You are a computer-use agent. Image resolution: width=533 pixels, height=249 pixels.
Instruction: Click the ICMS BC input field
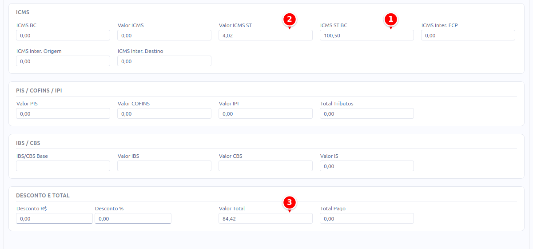[x=63, y=35]
